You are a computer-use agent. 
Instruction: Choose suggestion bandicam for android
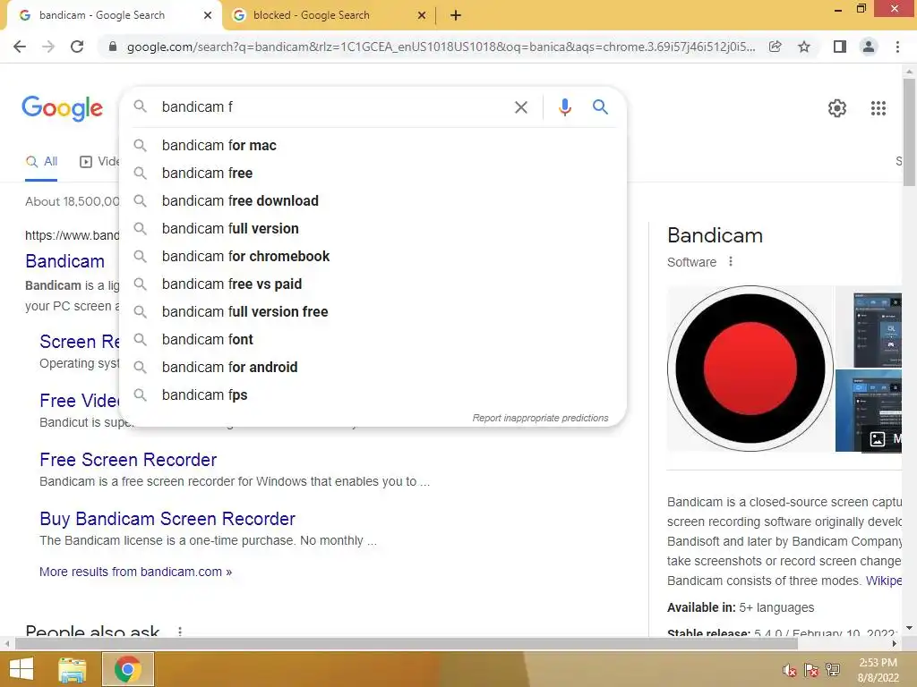point(373,368)
